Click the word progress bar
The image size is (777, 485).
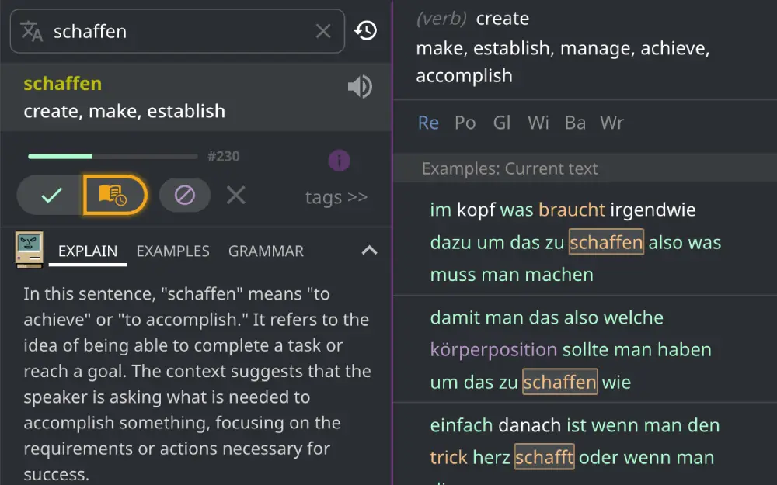(113, 157)
